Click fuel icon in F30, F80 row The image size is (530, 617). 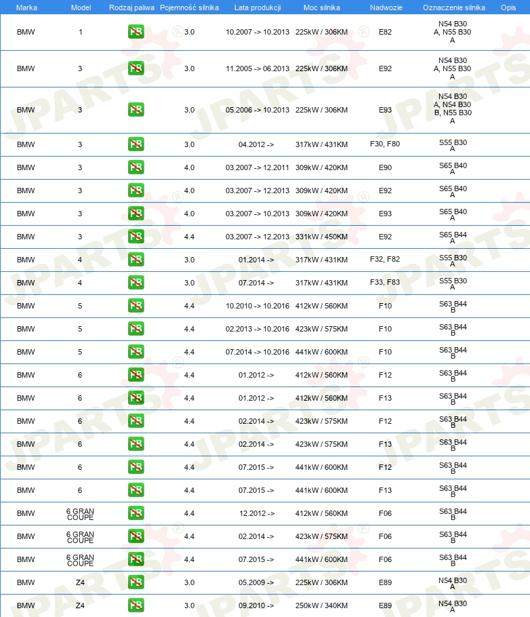(x=136, y=144)
